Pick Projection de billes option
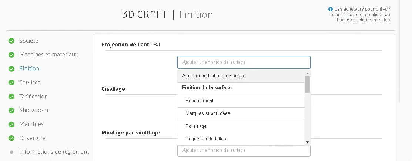 tap(241, 139)
